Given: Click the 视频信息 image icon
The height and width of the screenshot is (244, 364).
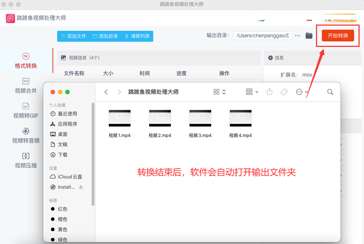Looking at the screenshot, I should 63,58.
